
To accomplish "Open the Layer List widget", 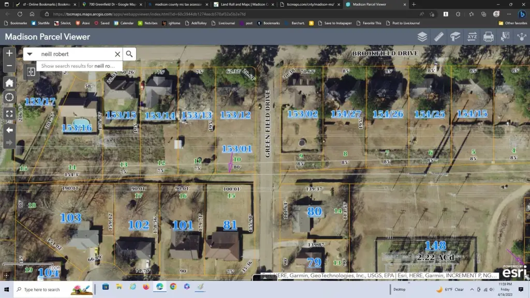I will tap(422, 37).
